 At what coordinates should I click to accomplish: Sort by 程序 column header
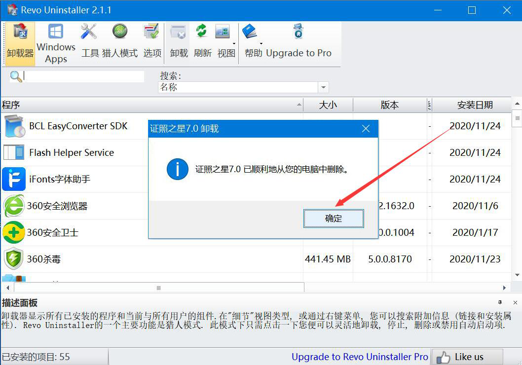[x=152, y=105]
